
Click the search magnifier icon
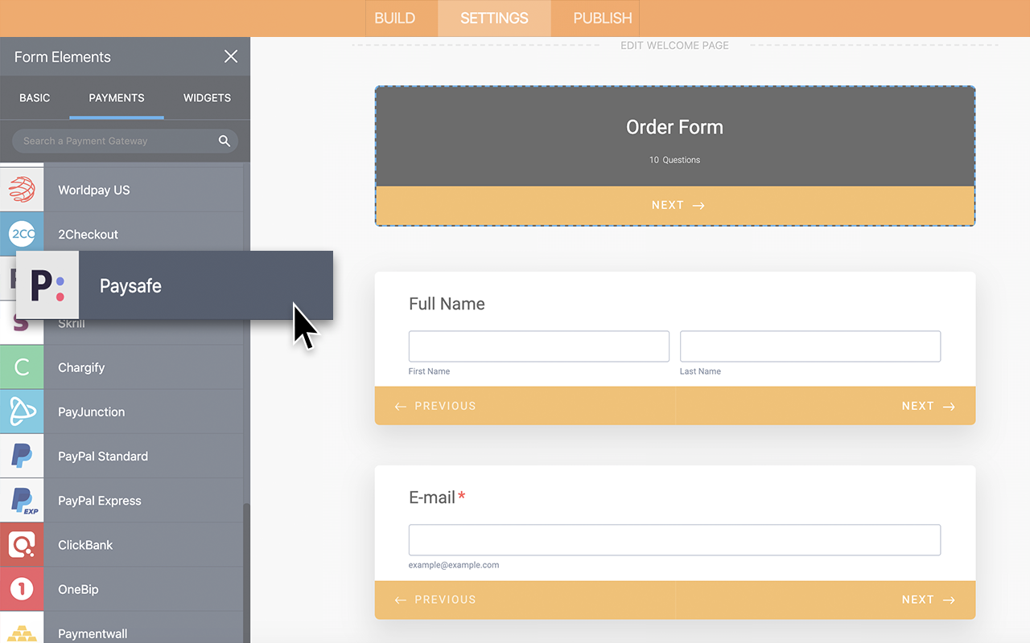225,141
